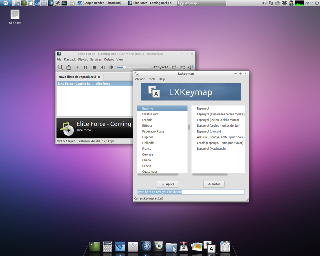Image resolution: width=320 pixels, height=256 pixels.
Task: Select 'Elite Force - Coming Ba...' playlist row
Action: pos(95,83)
